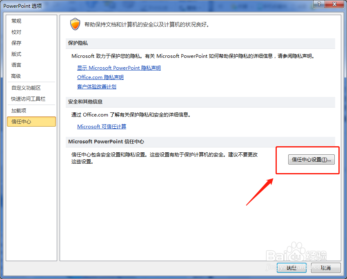Cancel the dialog with 取消
347x279 pixels.
326,268
